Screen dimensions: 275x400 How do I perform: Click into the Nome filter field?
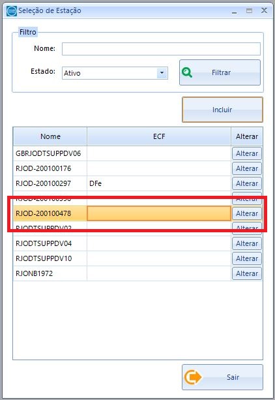[x=161, y=49]
